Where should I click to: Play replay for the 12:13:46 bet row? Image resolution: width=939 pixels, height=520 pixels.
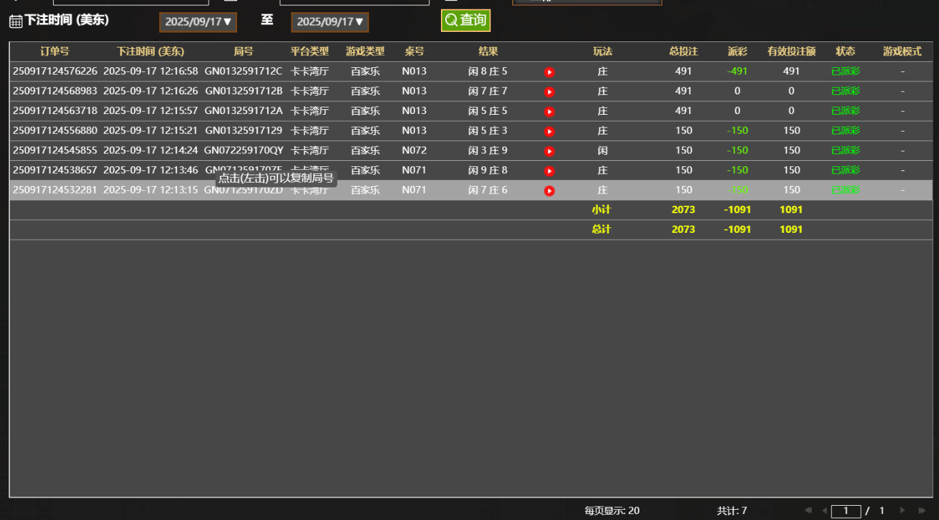[x=550, y=171]
